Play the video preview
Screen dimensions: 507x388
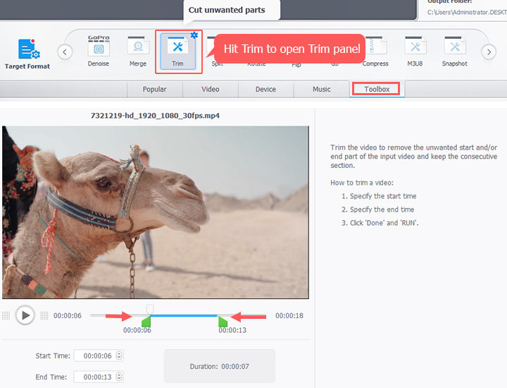[x=25, y=315]
